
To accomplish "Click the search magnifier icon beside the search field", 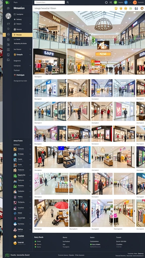I will 67,3.
